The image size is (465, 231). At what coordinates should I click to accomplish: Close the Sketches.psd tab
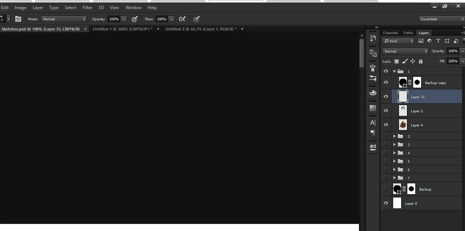coord(85,29)
